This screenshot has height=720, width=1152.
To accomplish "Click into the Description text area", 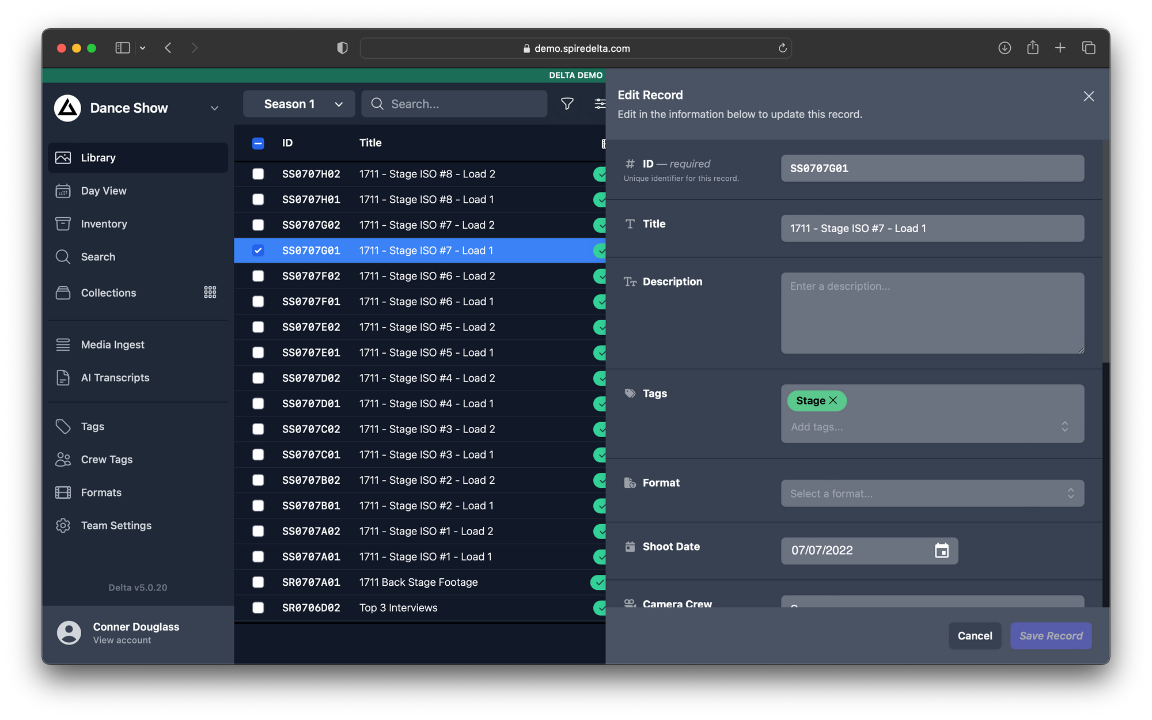I will tap(932, 313).
